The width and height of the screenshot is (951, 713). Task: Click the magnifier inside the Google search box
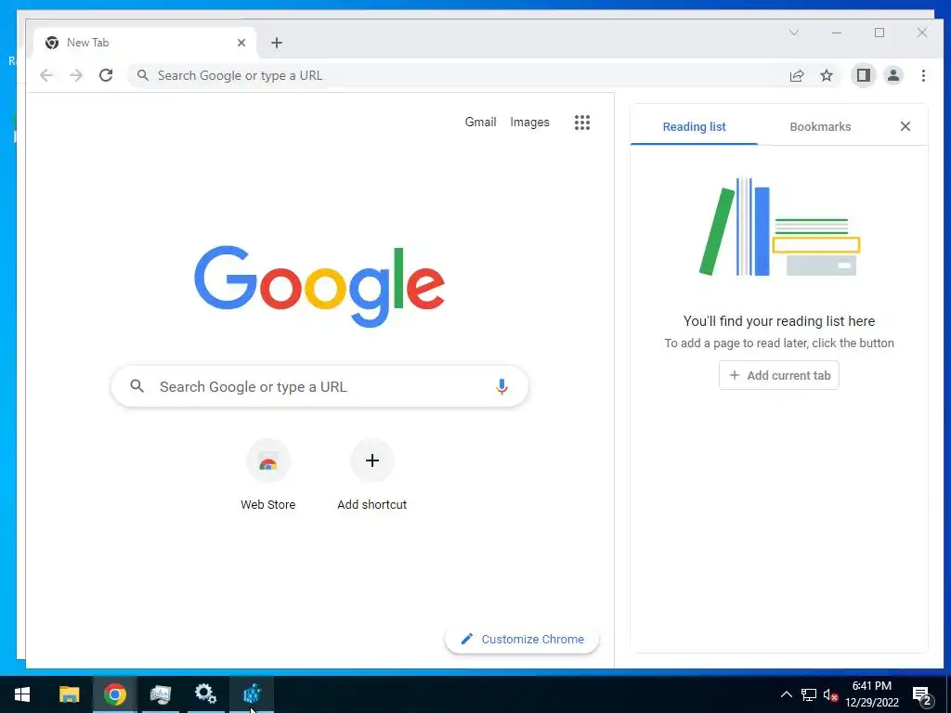point(137,386)
